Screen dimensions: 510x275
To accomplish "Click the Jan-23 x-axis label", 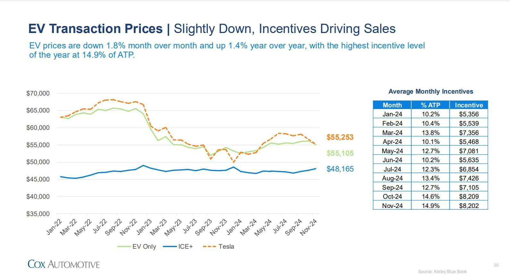I will [145, 227].
